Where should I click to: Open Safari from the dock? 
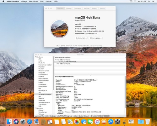click(30, 122)
